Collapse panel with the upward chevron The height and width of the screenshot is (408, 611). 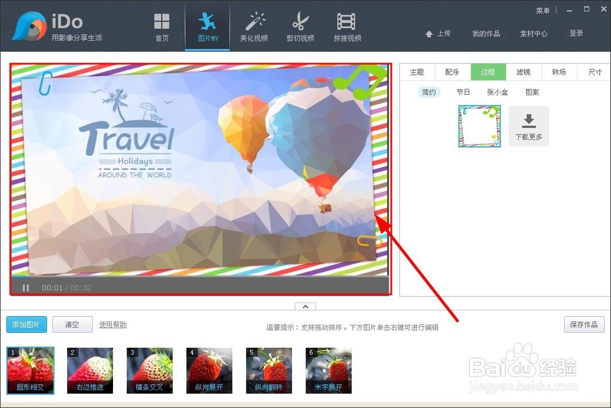coord(305,306)
